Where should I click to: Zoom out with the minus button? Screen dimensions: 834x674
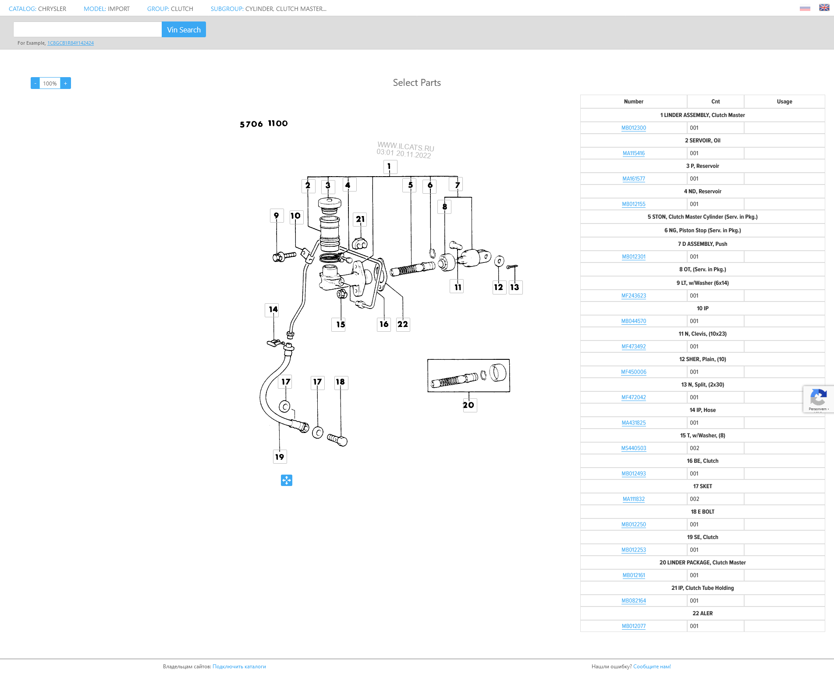(35, 83)
